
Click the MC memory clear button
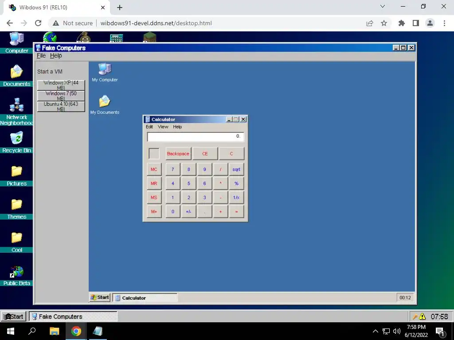[x=154, y=170]
